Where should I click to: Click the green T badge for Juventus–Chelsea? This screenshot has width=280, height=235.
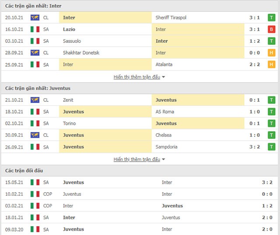click(271, 135)
